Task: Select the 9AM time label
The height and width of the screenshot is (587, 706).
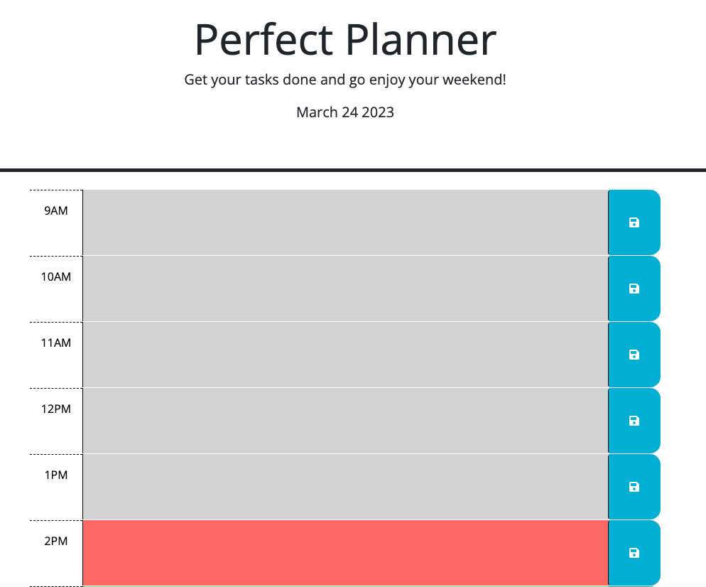Action: point(56,210)
